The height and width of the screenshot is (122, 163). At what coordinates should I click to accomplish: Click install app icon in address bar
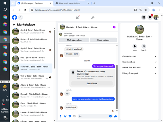[136, 10]
